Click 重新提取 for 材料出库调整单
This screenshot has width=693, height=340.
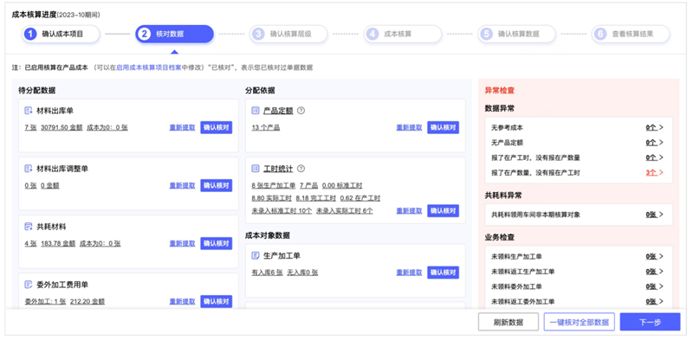182,185
